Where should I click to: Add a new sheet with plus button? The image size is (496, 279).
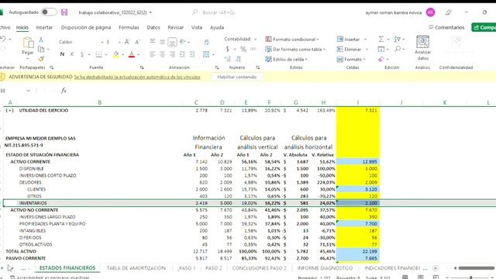436,268
